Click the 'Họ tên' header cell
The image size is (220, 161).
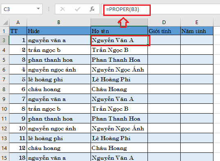119,31
